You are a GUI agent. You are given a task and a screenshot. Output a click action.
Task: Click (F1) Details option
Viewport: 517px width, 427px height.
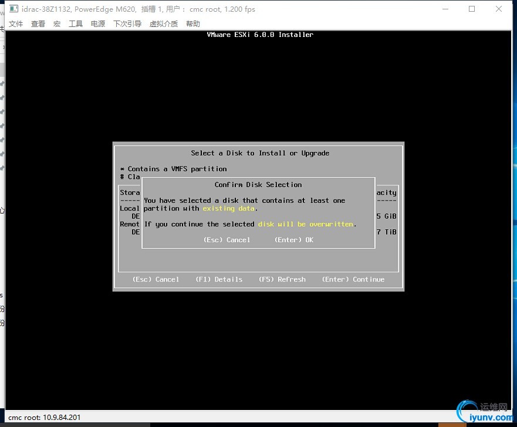pos(219,279)
